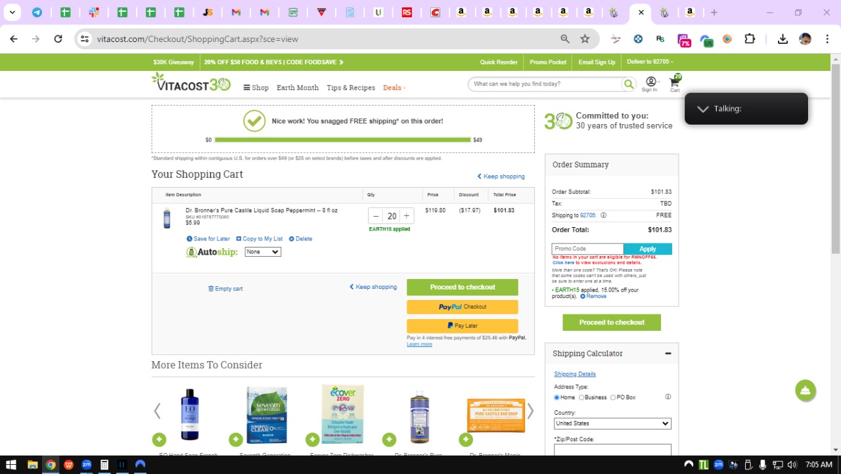This screenshot has width=841, height=474.
Task: Open File Explorer from the taskbar
Action: click(x=32, y=465)
